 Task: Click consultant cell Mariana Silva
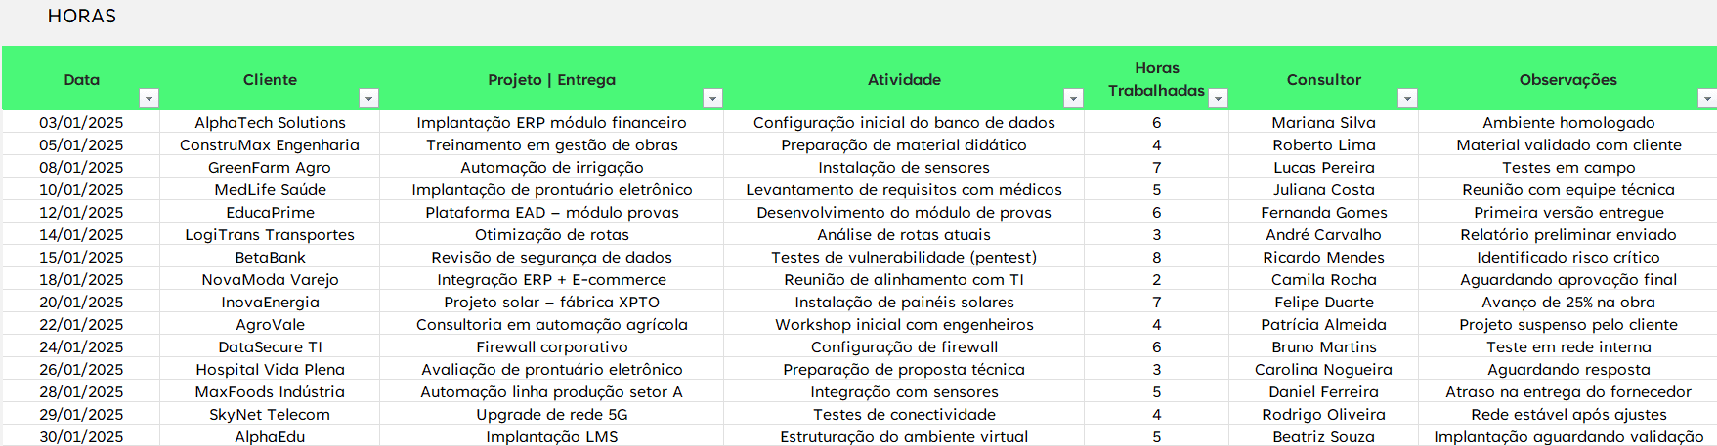(1323, 123)
